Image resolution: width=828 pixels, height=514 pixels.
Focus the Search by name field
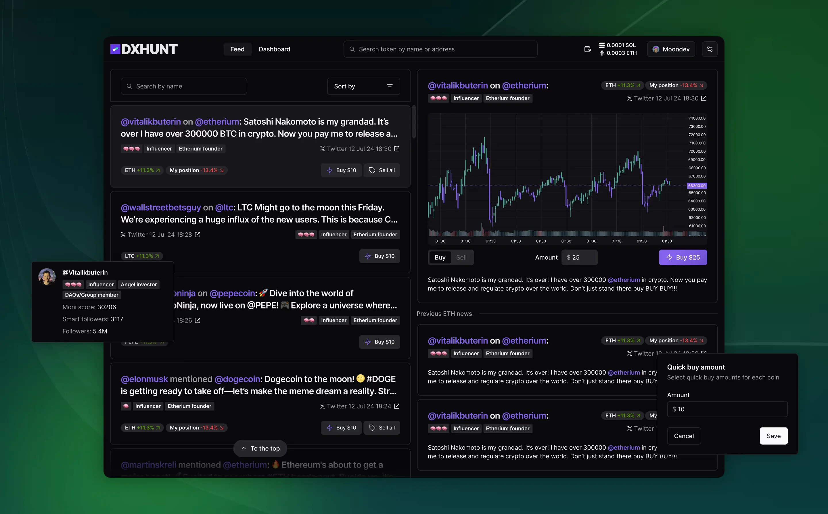(x=183, y=86)
